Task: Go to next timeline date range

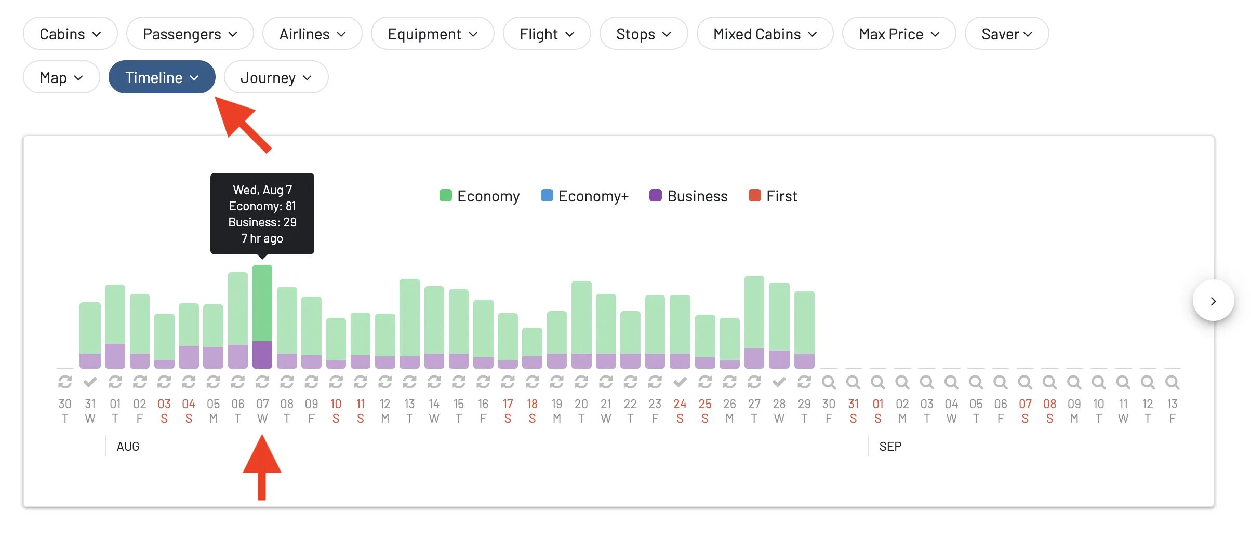Action: 1213,301
